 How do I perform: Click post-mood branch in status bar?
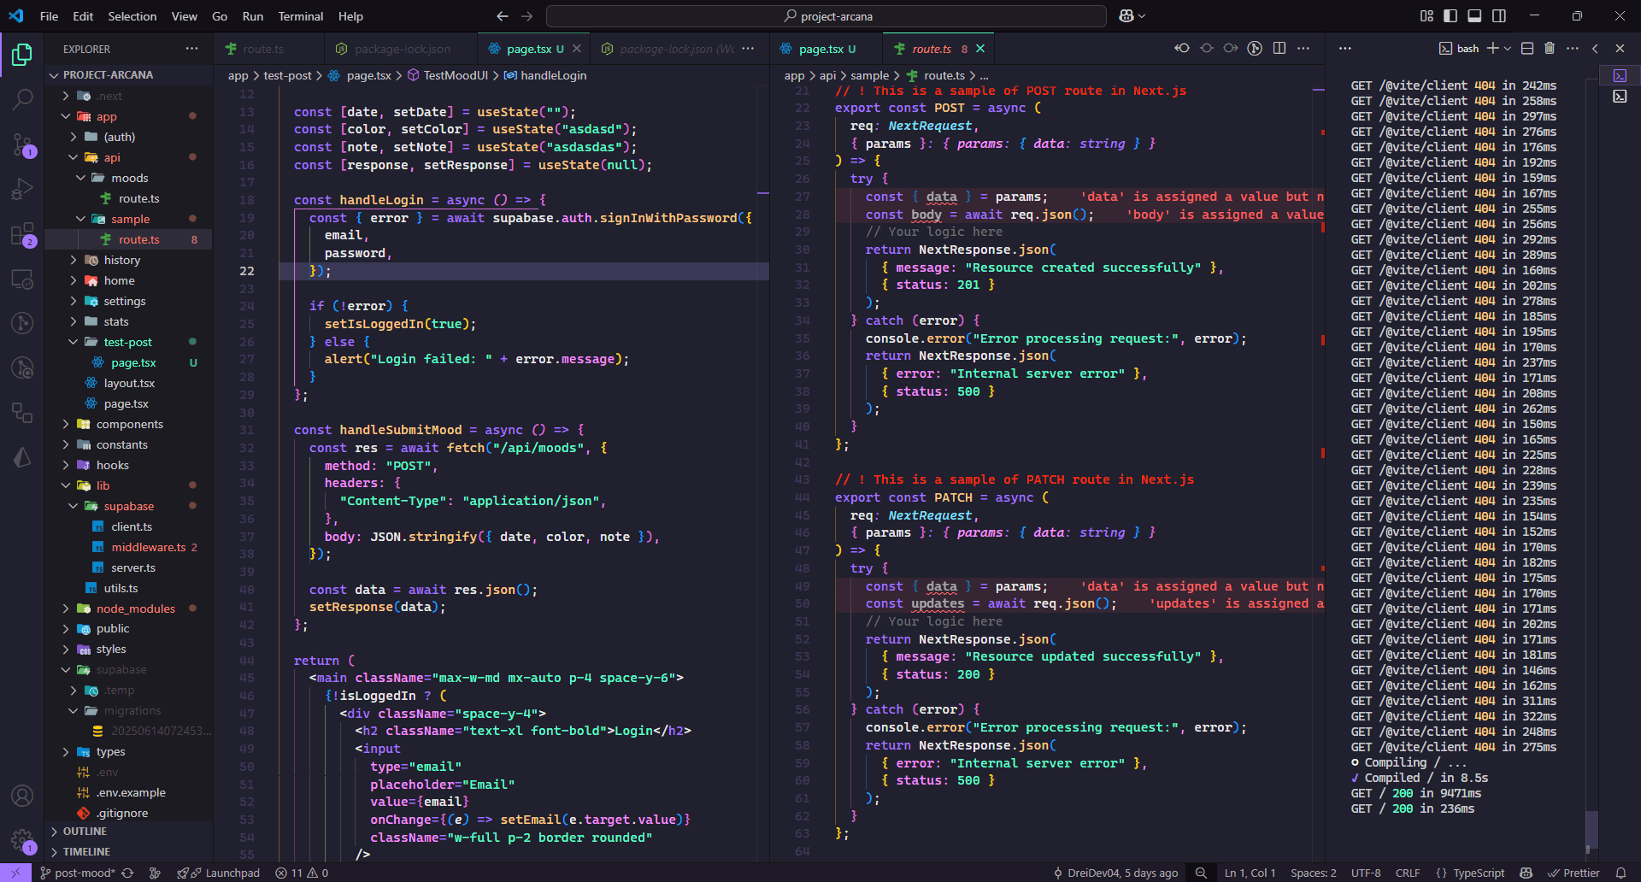[76, 873]
